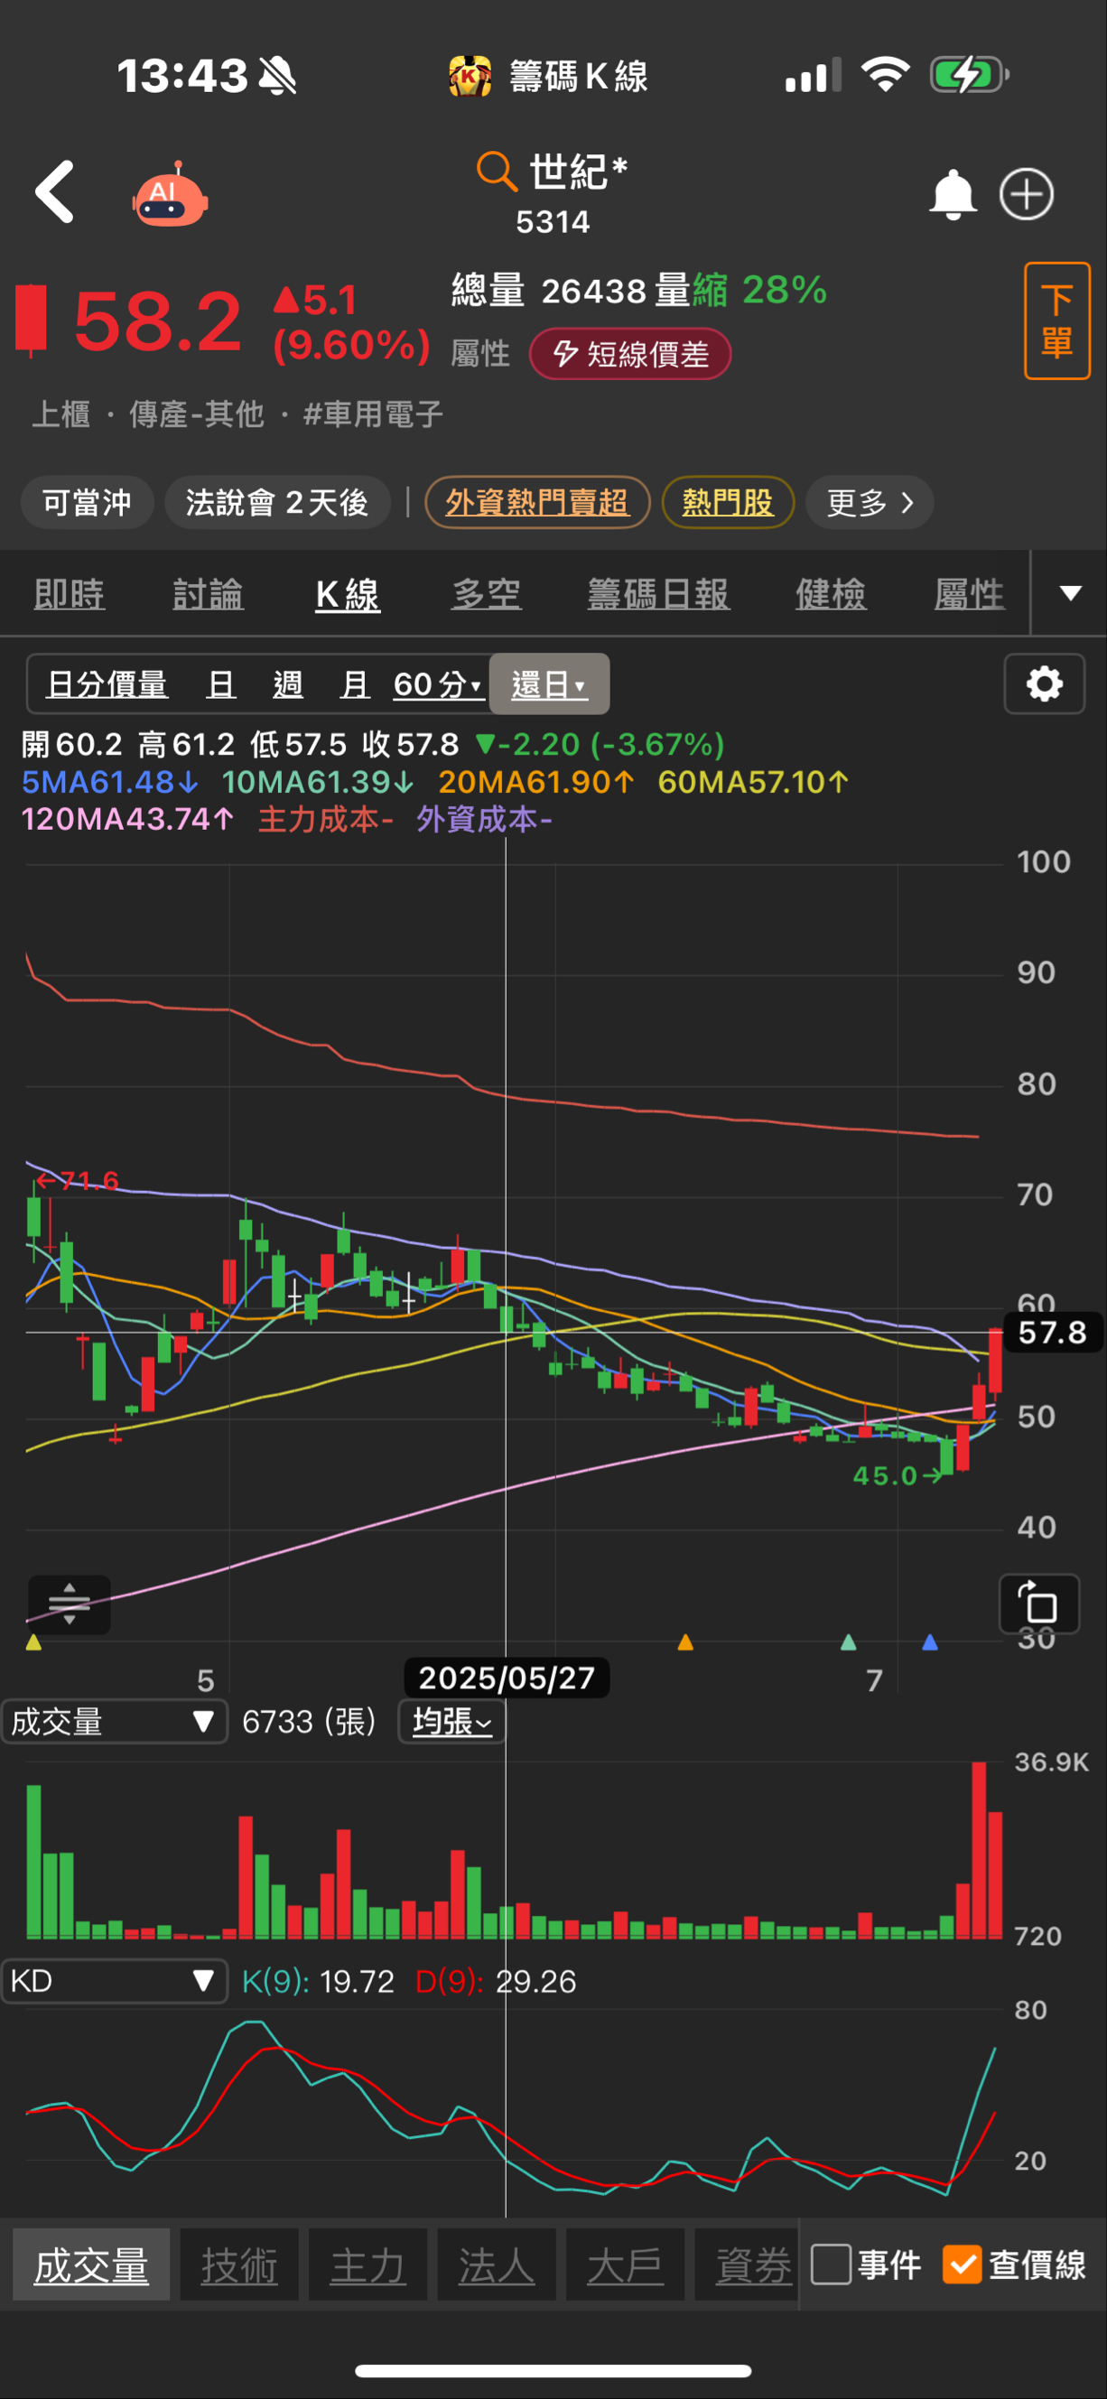Tap the chart height adjust handle
The image size is (1107, 2399).
[70, 1604]
